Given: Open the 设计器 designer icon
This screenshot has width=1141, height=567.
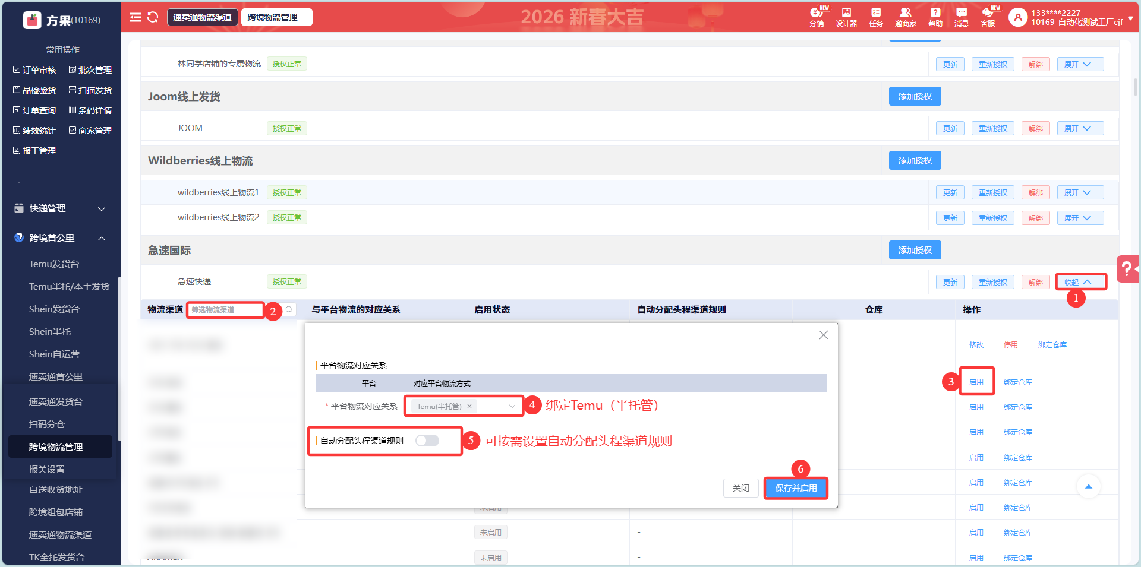Looking at the screenshot, I should click(846, 17).
